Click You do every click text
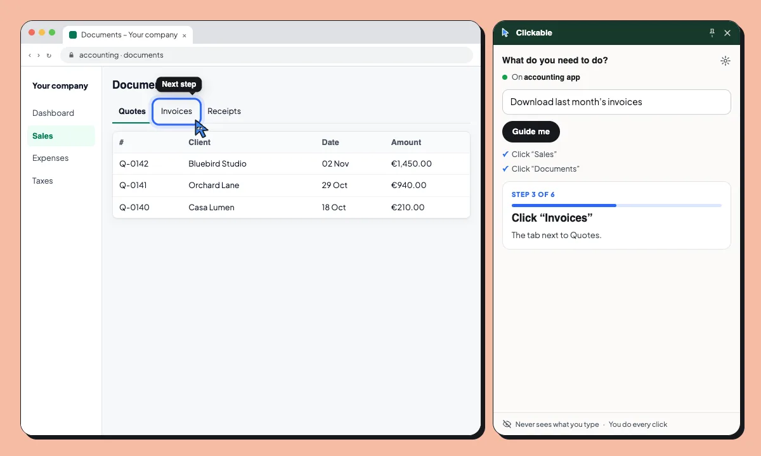 coord(638,424)
